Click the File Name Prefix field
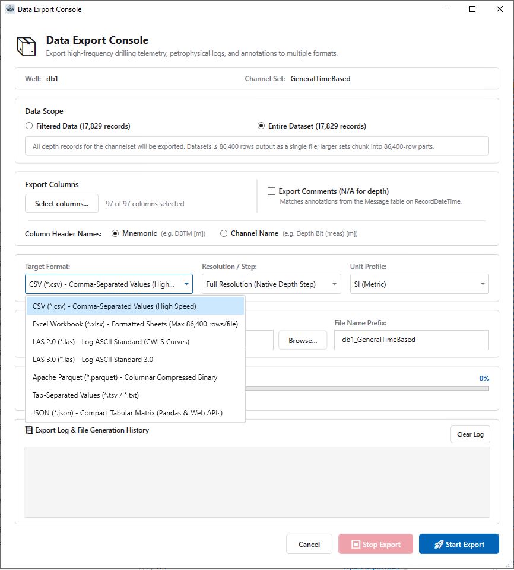This screenshot has width=514, height=570. [x=411, y=340]
